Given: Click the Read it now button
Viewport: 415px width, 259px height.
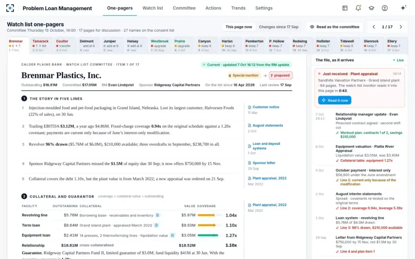Looking at the screenshot, I should point(335,100).
